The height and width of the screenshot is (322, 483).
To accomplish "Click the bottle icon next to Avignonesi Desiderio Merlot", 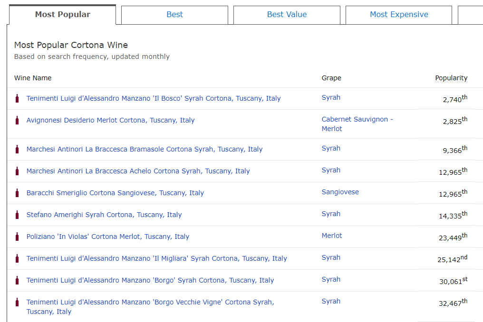I will point(17,120).
